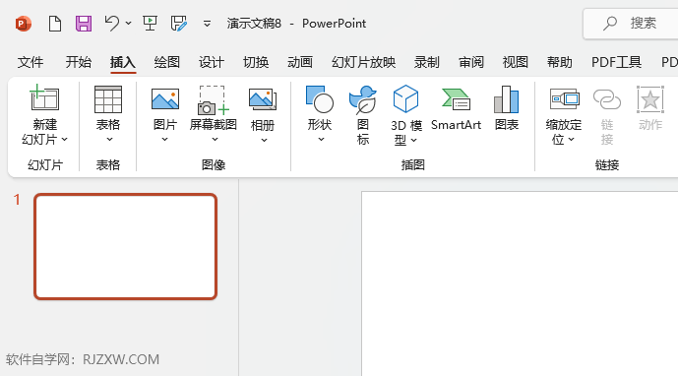Click the 新建幻灯片 icon
The height and width of the screenshot is (376, 678).
tap(44, 98)
